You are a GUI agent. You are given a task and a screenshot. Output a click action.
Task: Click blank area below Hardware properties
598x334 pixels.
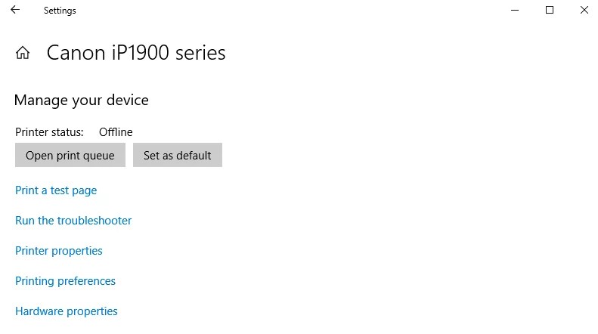(x=227, y=326)
